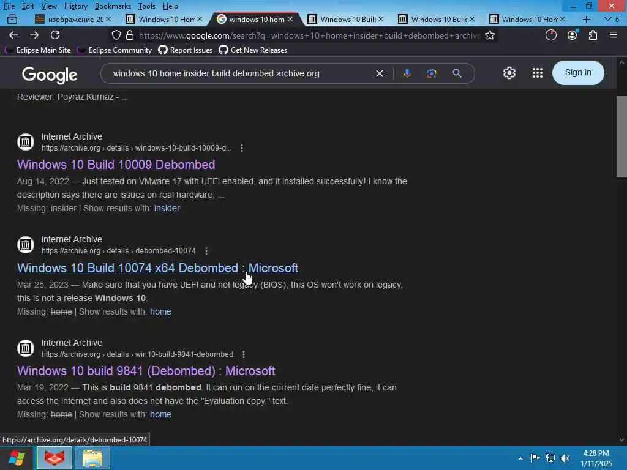Open the Firefox View icon left of tabs

(x=12, y=19)
